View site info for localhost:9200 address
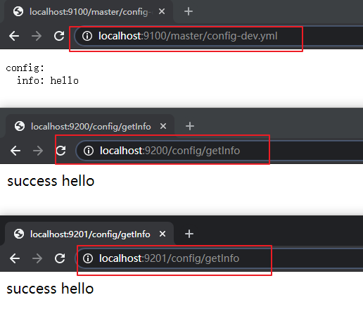Screen dimensions: 363x333 tap(89, 151)
